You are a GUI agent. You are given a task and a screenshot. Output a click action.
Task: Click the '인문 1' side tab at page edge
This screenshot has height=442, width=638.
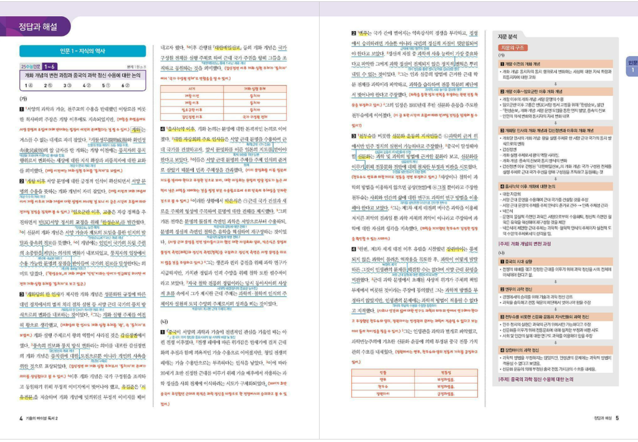(x=632, y=66)
